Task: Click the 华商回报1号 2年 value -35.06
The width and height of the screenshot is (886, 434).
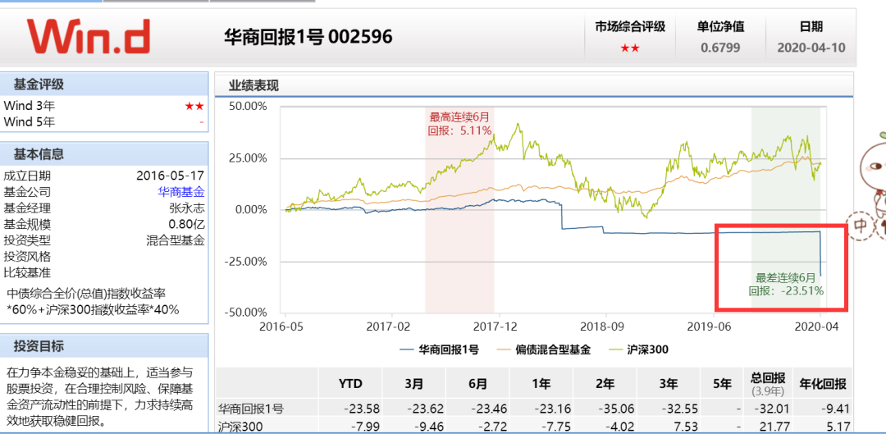Action: [615, 409]
